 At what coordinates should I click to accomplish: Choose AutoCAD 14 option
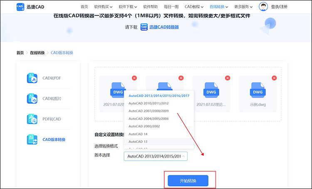click(159, 134)
